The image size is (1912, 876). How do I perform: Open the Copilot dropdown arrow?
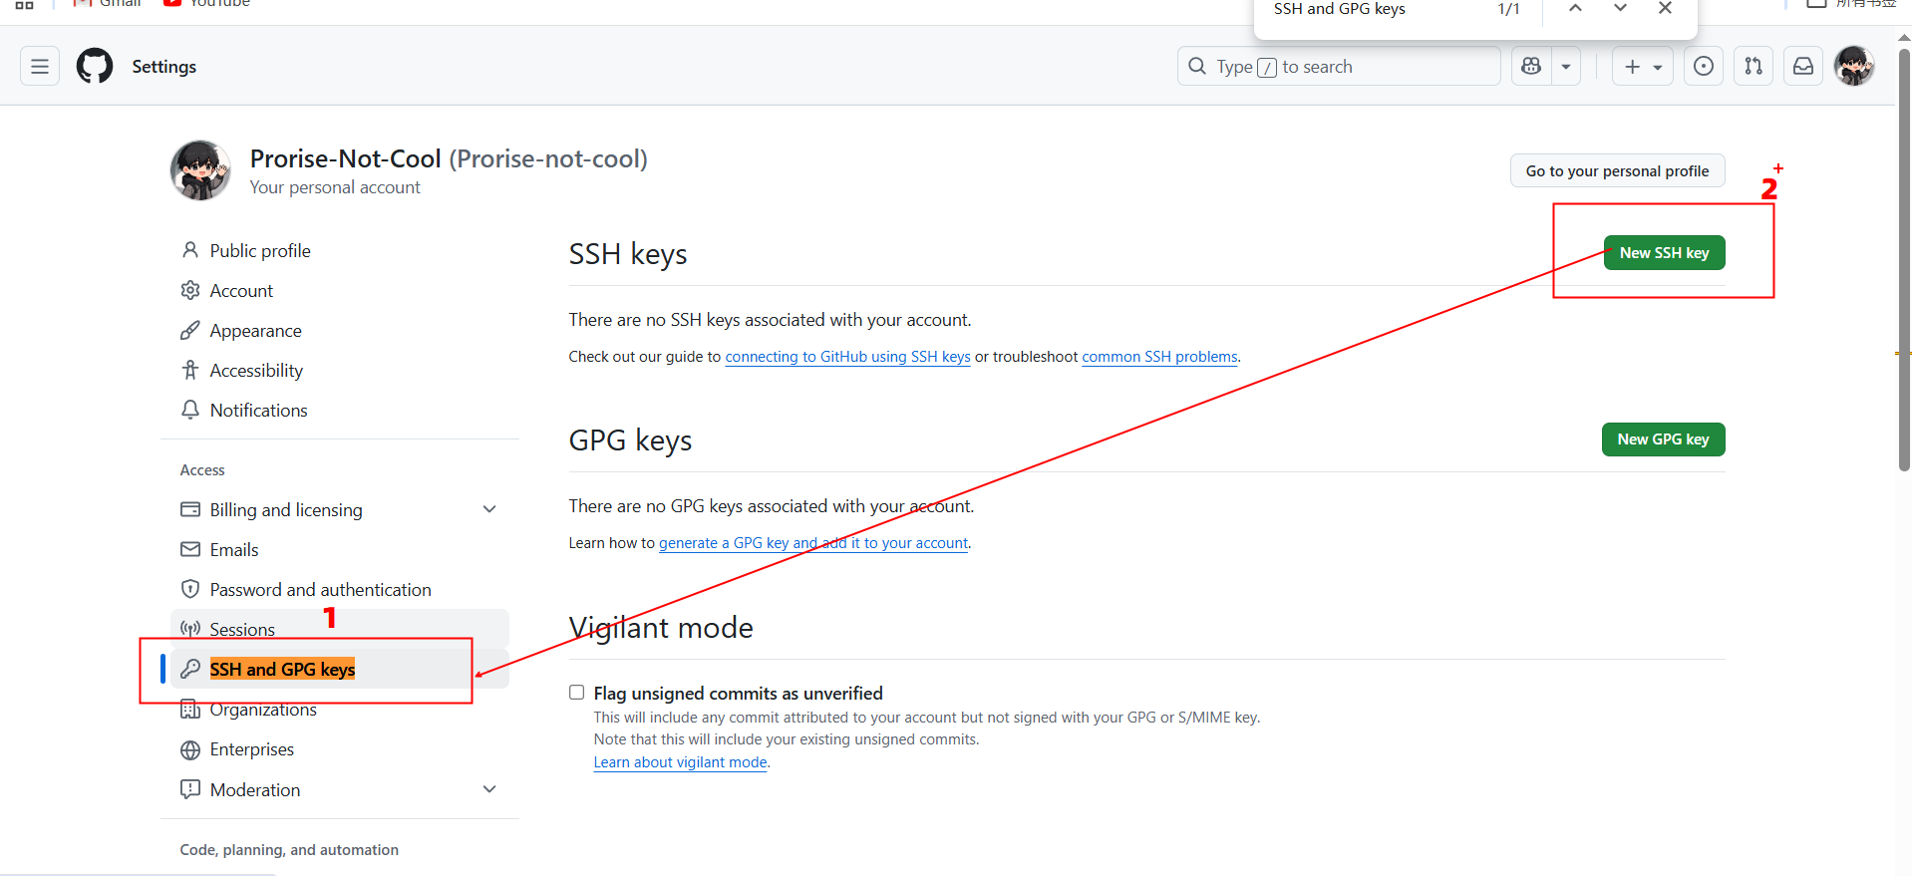pos(1566,67)
